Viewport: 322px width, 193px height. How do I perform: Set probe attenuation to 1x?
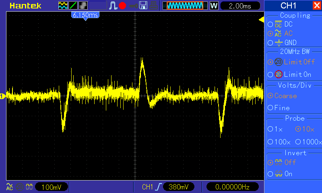pyautogui.click(x=275, y=129)
